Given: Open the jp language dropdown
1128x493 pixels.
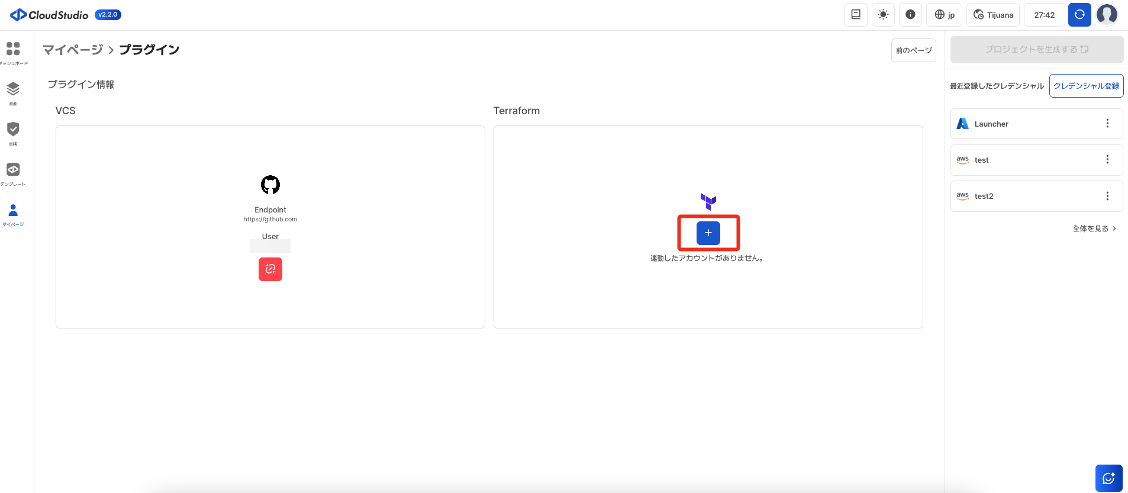Looking at the screenshot, I should (944, 15).
